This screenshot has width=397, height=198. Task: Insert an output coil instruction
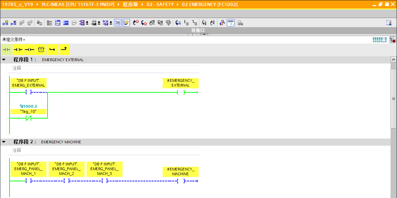click(x=30, y=50)
